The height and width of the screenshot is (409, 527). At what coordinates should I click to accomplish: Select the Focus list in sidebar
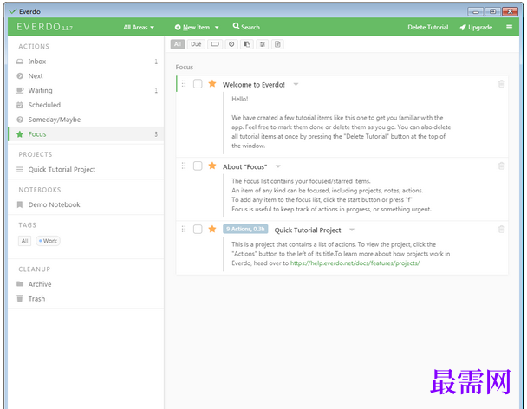tap(86, 134)
